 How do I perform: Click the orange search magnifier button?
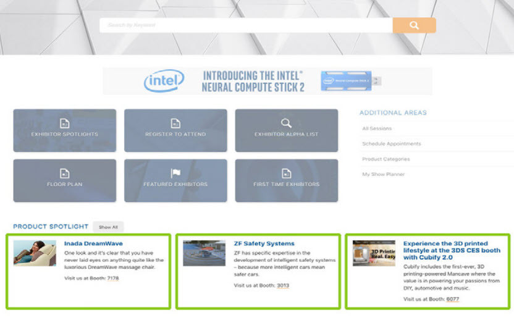tap(414, 25)
